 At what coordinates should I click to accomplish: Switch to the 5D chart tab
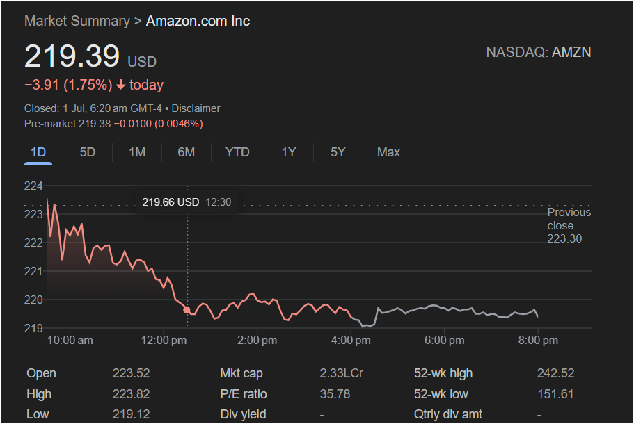click(87, 152)
